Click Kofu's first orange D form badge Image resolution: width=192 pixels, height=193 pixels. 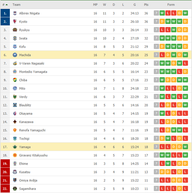[x=162, y=47]
